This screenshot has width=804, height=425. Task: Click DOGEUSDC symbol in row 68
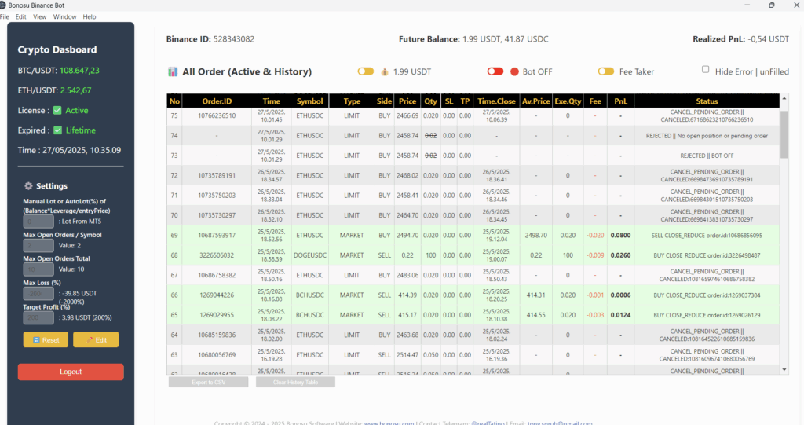click(309, 255)
